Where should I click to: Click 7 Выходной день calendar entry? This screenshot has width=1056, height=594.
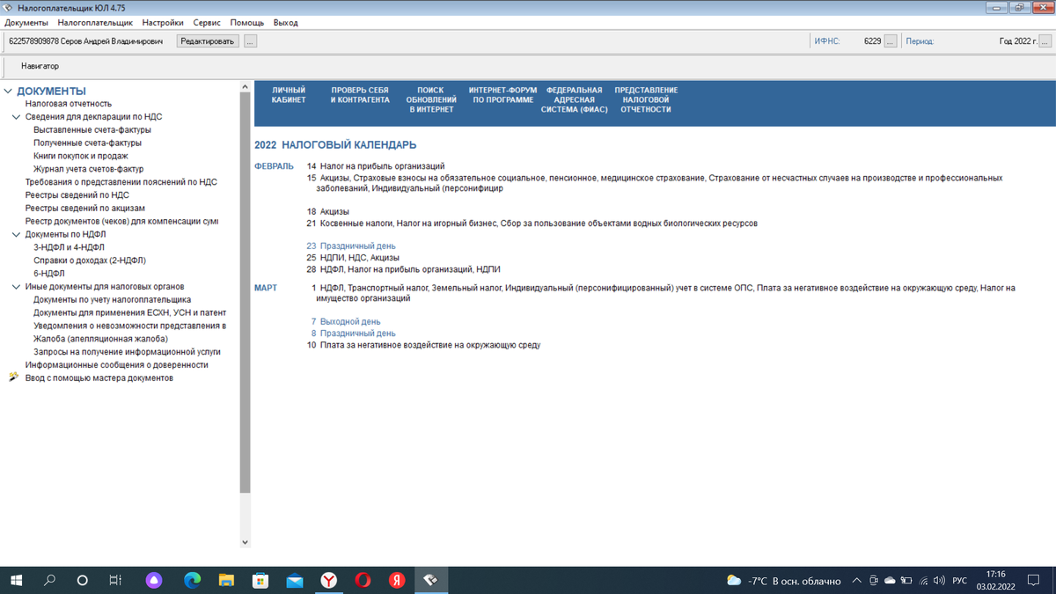[x=345, y=322]
